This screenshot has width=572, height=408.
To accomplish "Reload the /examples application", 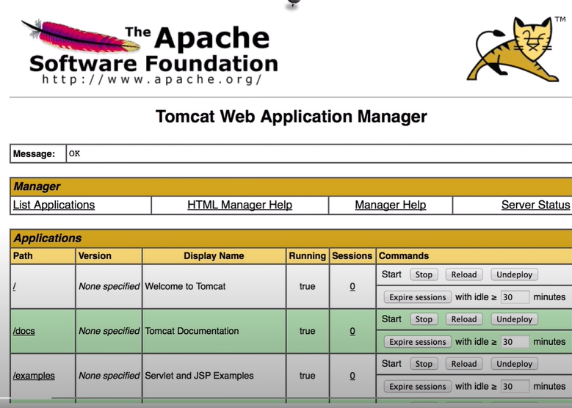I will coord(464,364).
